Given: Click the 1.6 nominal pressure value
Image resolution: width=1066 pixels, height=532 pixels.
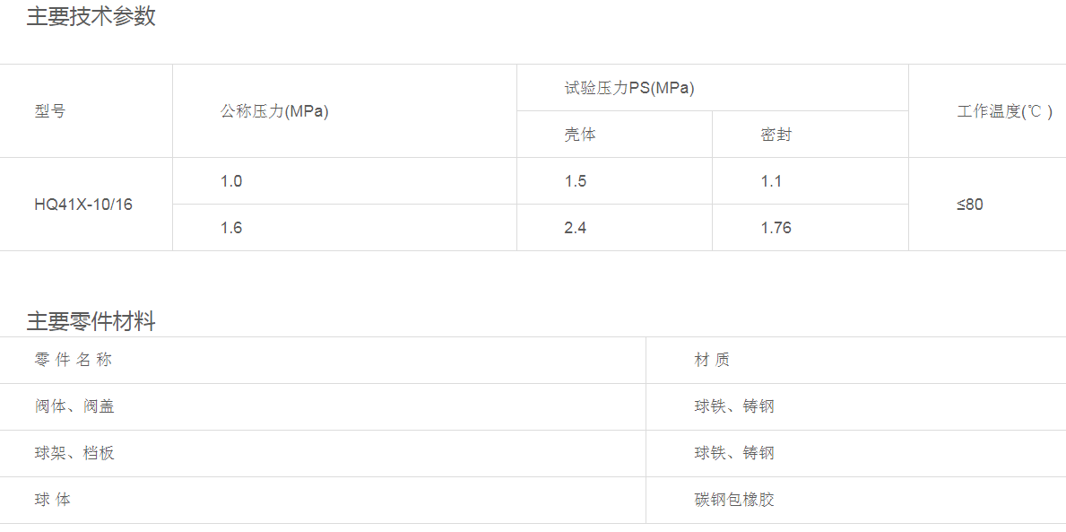Looking at the screenshot, I should point(231,228).
